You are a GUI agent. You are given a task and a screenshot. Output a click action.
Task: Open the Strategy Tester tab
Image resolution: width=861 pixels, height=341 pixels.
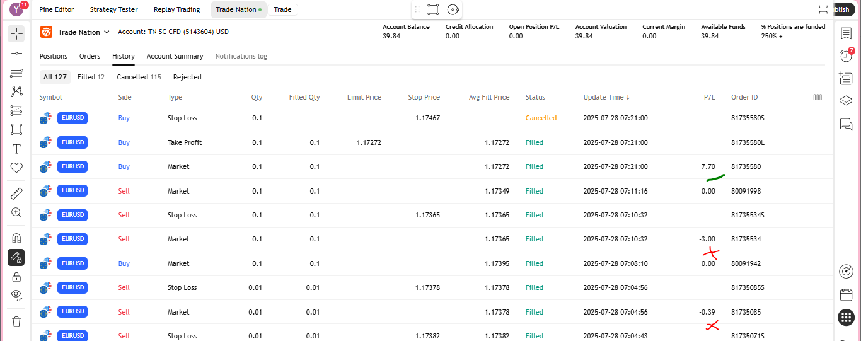pyautogui.click(x=113, y=9)
